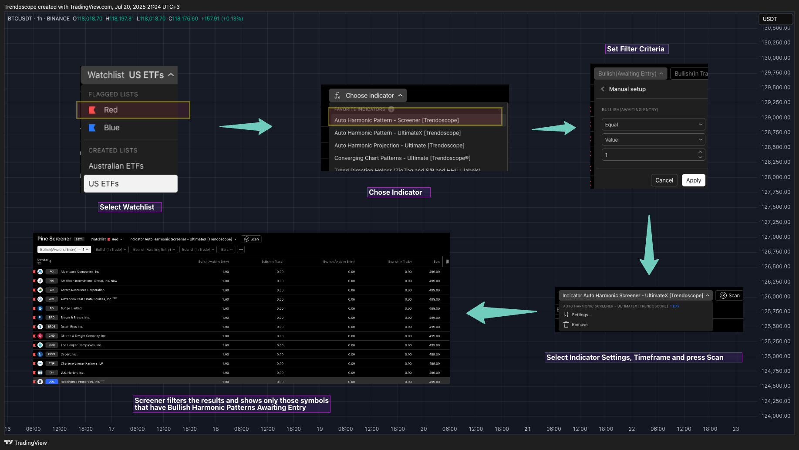799x450 pixels.
Task: Click the fx icon beside Choose indicator
Action: pyautogui.click(x=337, y=95)
